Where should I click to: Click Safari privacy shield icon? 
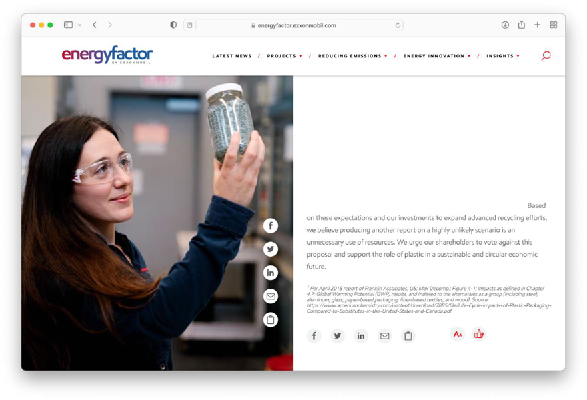click(173, 25)
